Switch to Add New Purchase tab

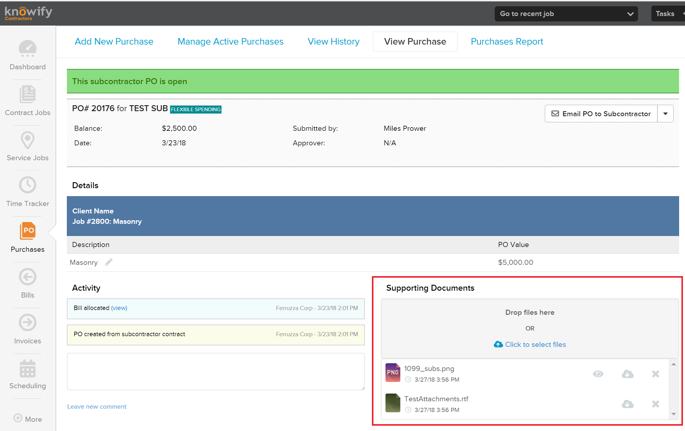coord(114,41)
